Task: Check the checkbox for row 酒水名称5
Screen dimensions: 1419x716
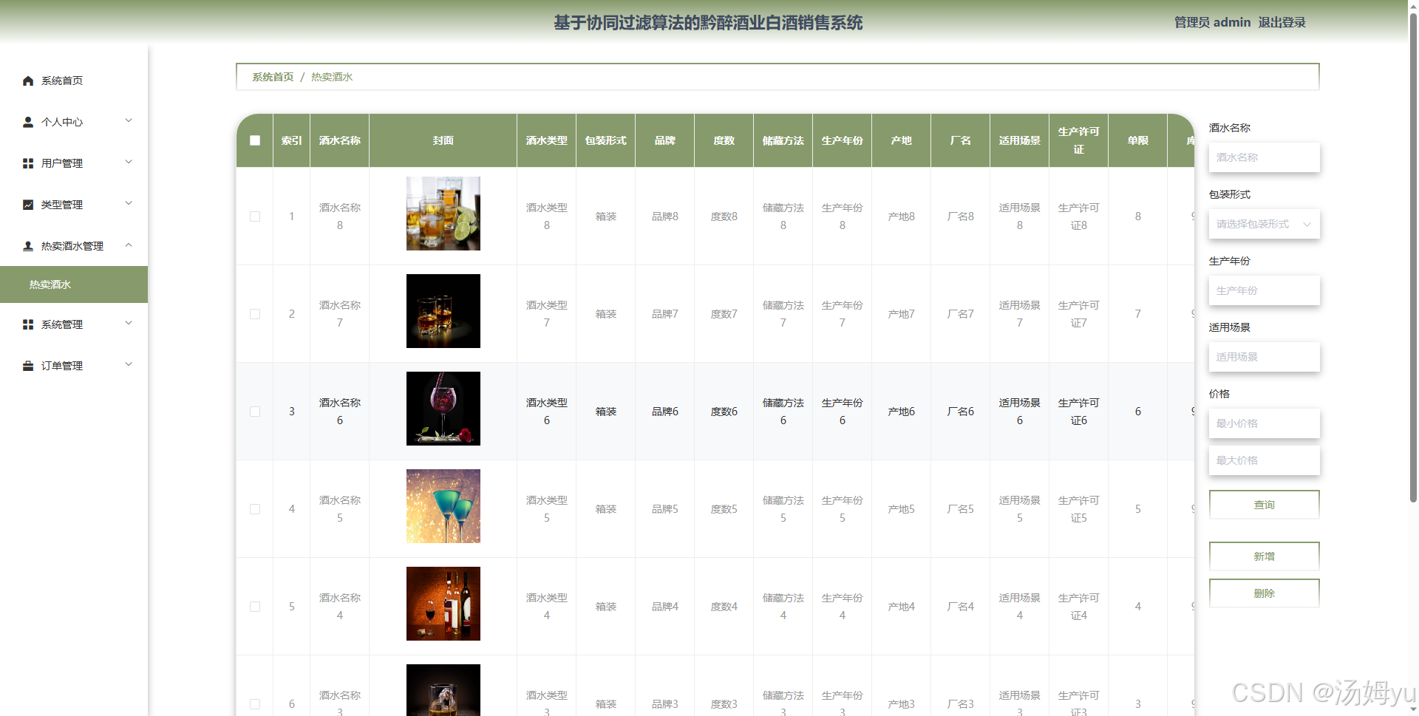Action: tap(255, 509)
